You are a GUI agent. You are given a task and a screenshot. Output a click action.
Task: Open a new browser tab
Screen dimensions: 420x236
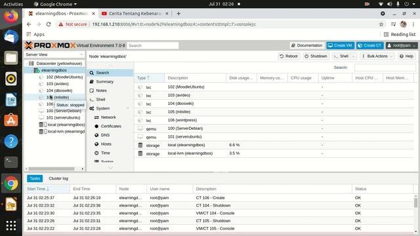click(178, 13)
